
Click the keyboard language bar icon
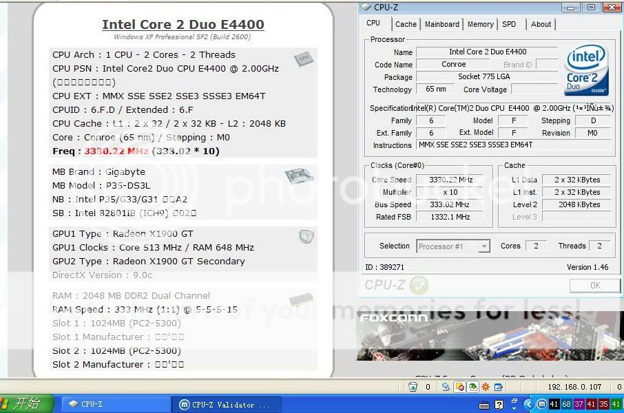[484, 405]
